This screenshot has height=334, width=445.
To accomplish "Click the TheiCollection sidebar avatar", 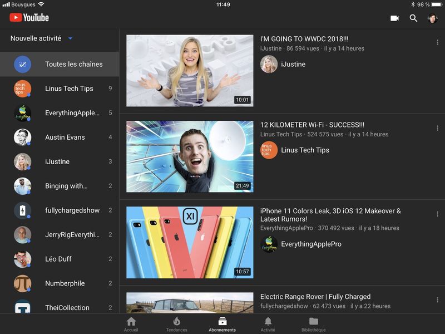I will tap(22, 307).
